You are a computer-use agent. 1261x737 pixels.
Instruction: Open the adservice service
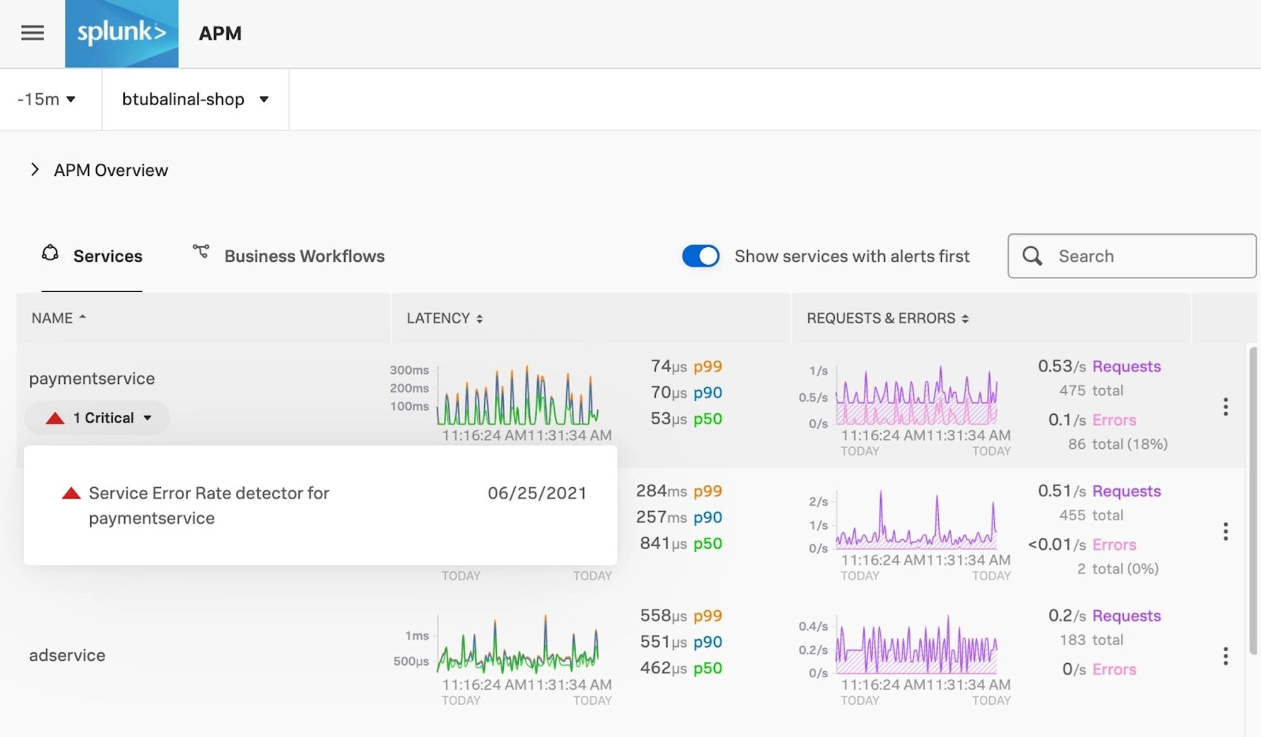coord(67,655)
